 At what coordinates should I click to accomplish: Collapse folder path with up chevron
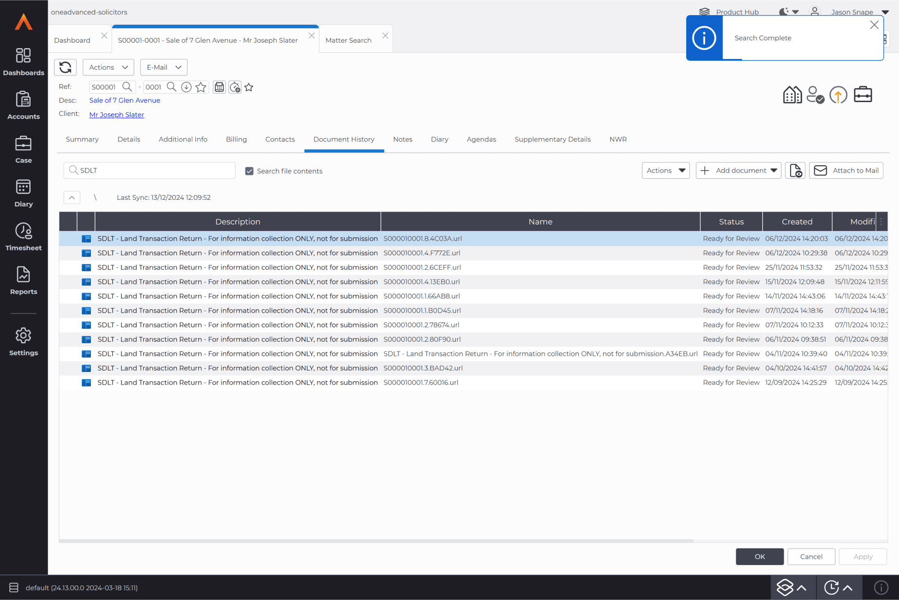[72, 197]
